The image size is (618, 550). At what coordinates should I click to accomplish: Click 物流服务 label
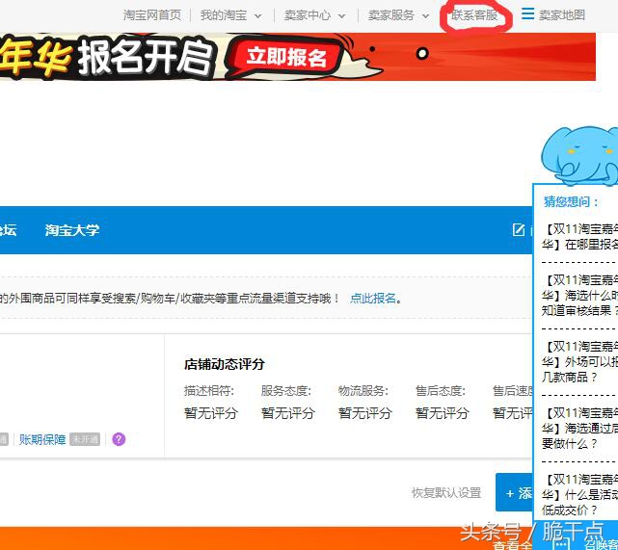pyautogui.click(x=363, y=391)
